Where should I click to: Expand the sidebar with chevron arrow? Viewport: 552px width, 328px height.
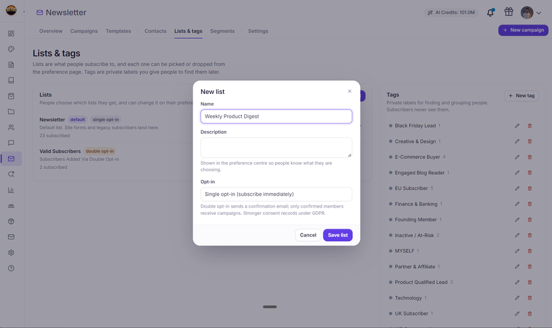point(24,11)
